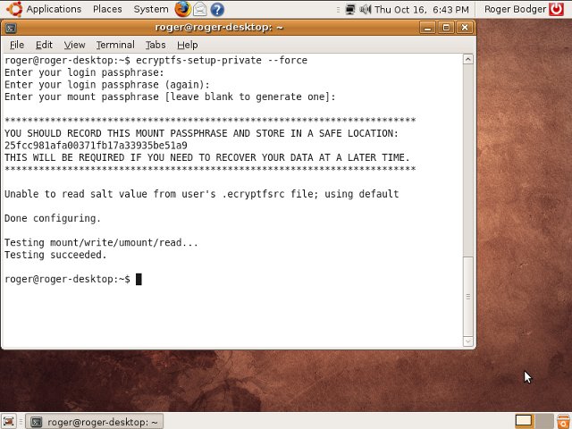Image resolution: width=572 pixels, height=429 pixels.
Task: Open the View menu in terminal
Action: click(x=74, y=45)
